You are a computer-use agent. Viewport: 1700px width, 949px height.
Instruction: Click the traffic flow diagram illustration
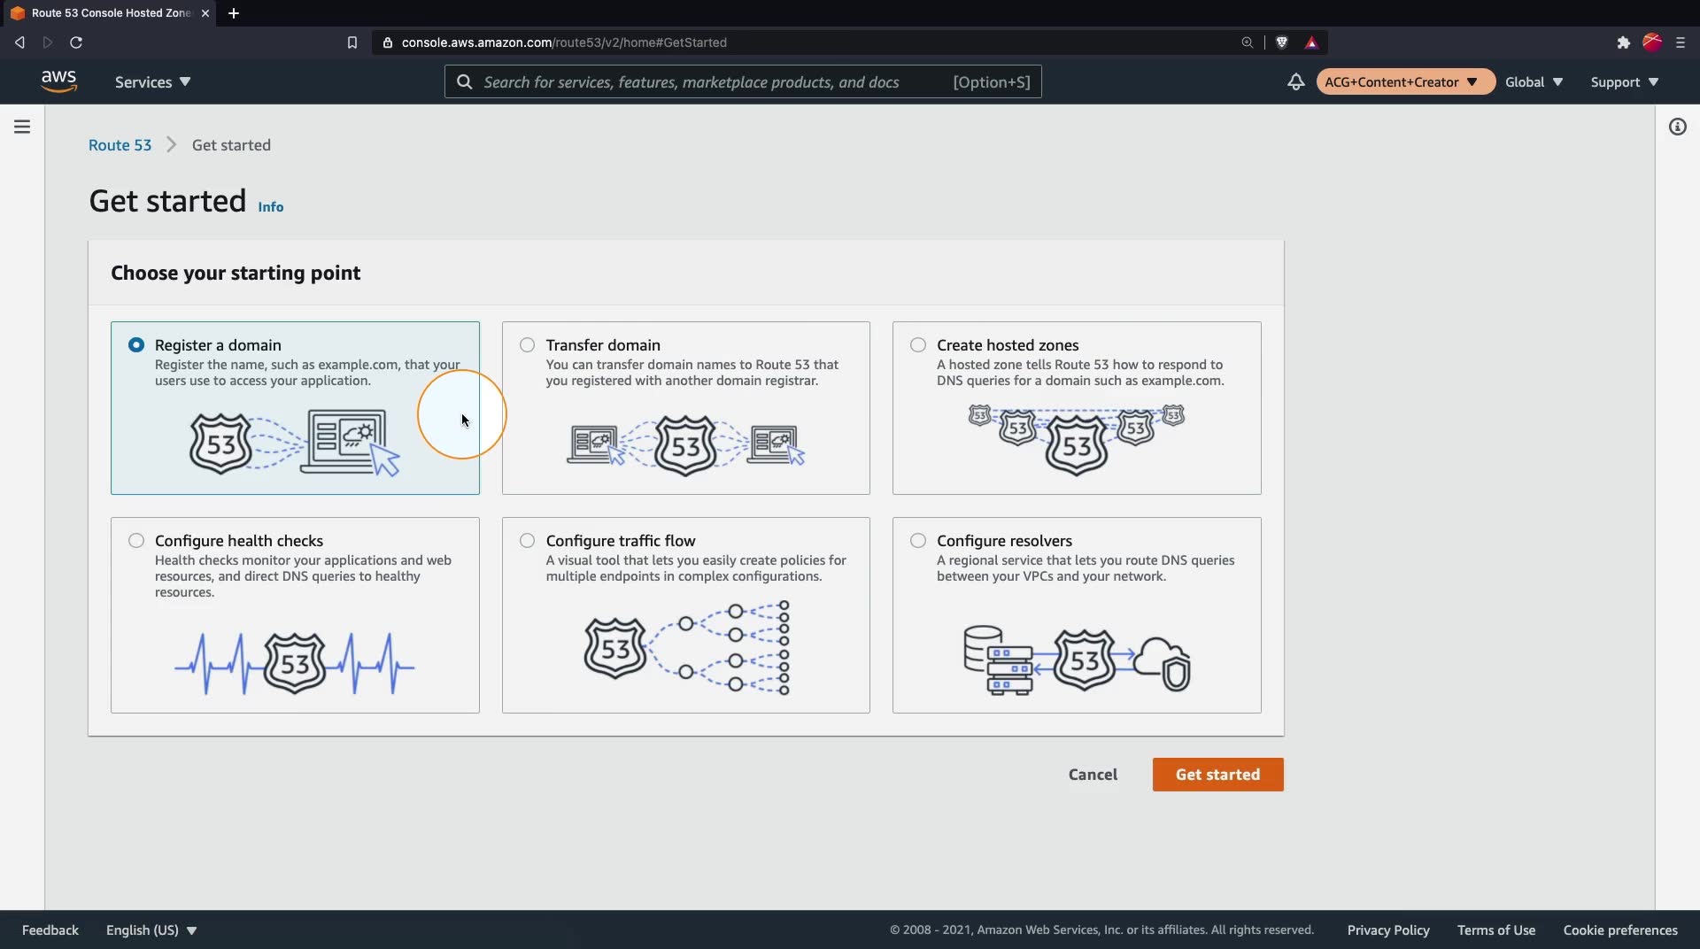pyautogui.click(x=686, y=648)
